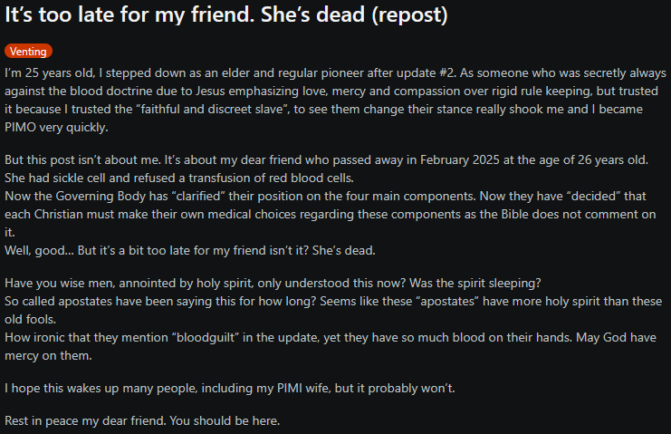Click the final line "Rest in peace my dear friend"

coord(142,420)
